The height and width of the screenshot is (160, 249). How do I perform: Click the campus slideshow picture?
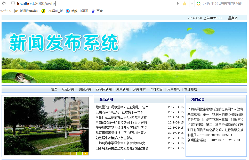click(46, 126)
